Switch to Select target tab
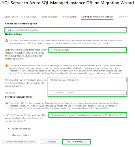 pyautogui.click(x=29, y=17)
